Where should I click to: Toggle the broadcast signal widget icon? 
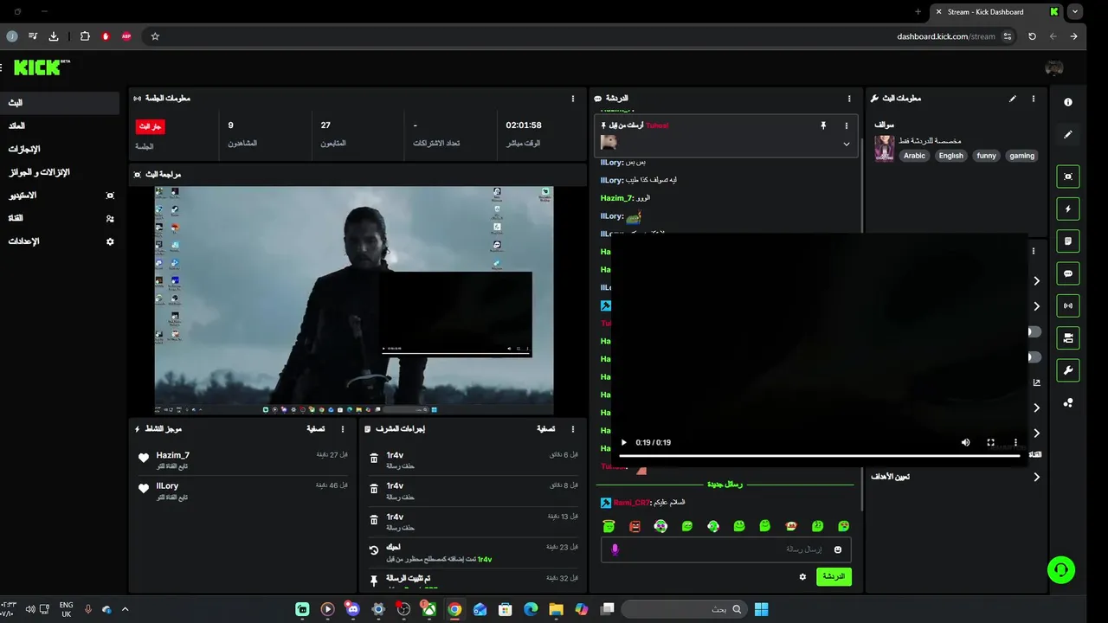click(x=1068, y=305)
